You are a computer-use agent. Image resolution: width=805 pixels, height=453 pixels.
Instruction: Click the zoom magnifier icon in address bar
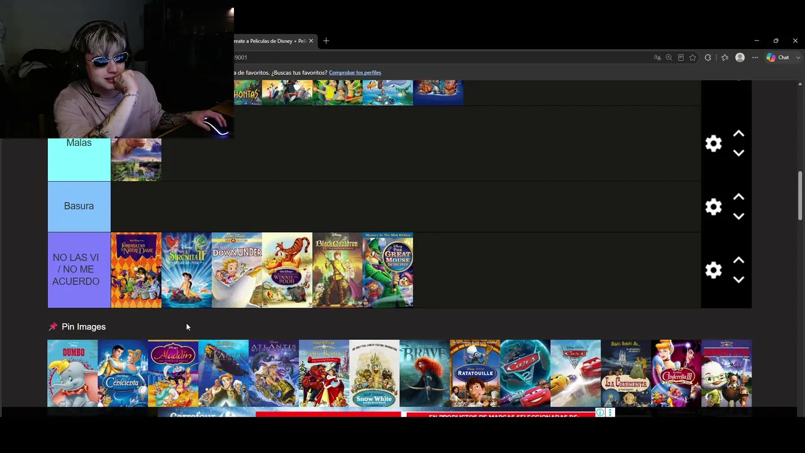(x=669, y=57)
